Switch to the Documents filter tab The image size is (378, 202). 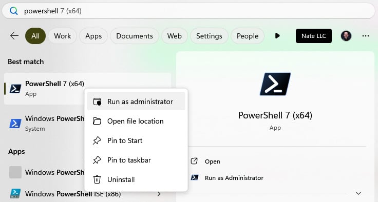pyautogui.click(x=135, y=36)
